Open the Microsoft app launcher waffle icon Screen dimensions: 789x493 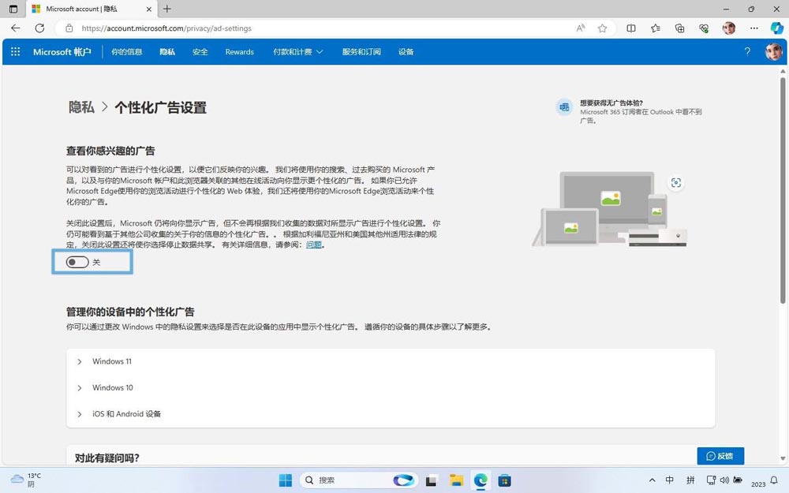pos(14,51)
